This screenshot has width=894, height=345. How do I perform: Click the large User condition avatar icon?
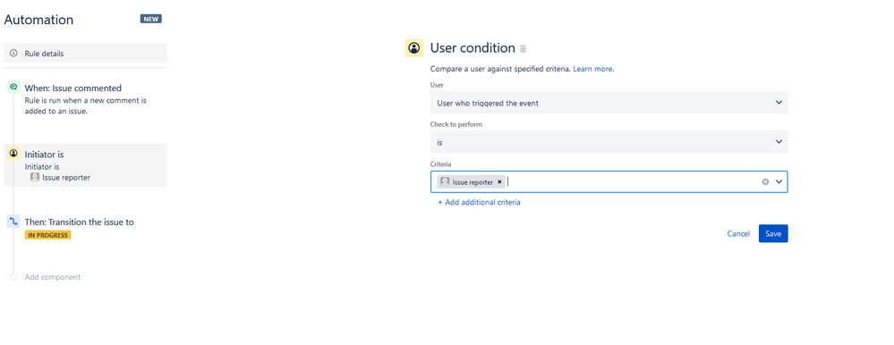414,48
